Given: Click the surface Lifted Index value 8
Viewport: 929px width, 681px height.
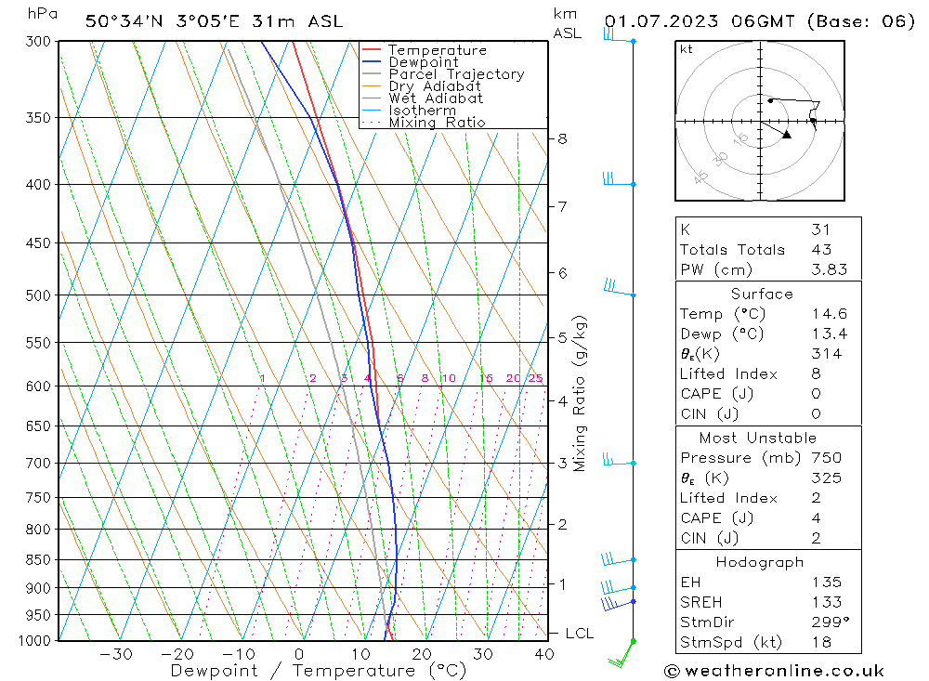Looking at the screenshot, I should pos(817,373).
